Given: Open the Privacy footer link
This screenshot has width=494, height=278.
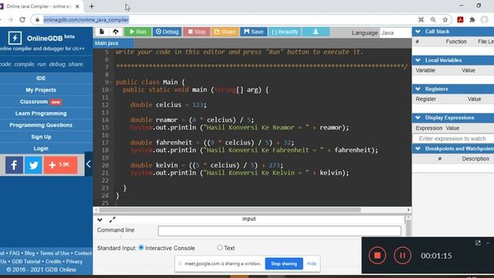Looking at the screenshot, I should pos(74,261).
